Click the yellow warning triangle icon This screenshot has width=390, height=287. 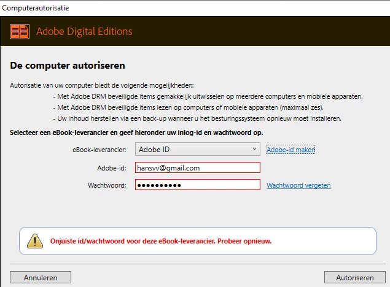(35, 241)
